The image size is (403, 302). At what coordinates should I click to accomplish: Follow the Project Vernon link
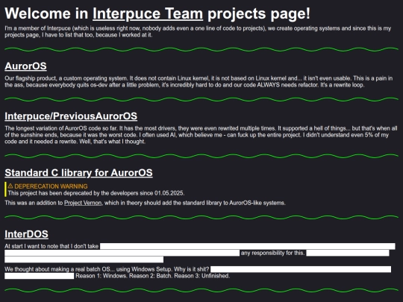pyautogui.click(x=83, y=203)
